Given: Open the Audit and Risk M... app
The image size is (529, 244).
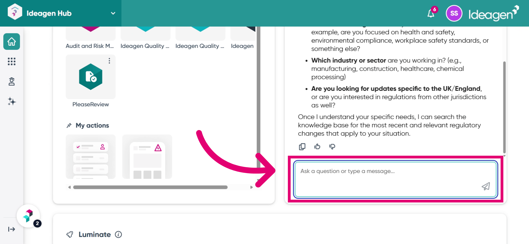Looking at the screenshot, I should coord(90,46).
